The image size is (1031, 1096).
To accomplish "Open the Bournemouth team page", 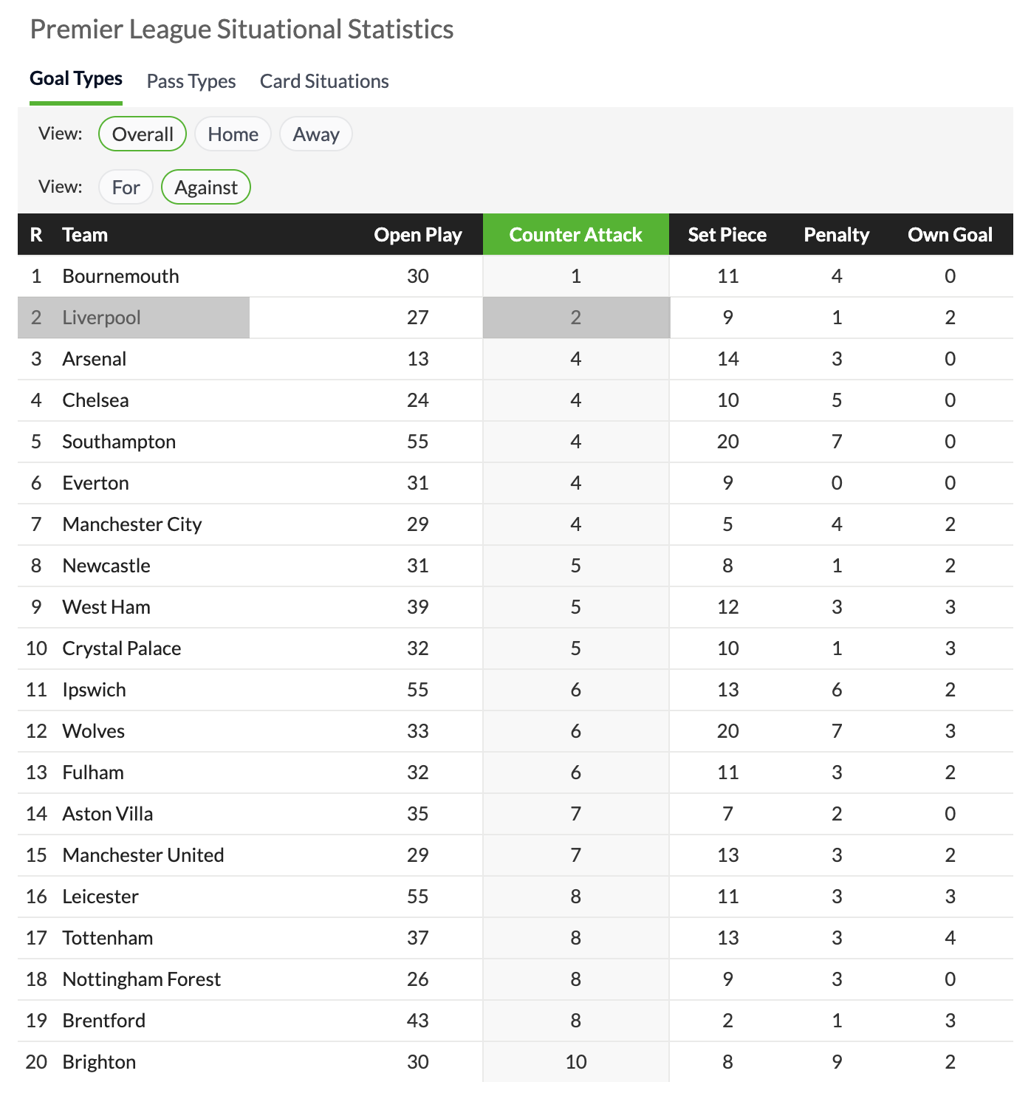I will coord(120,276).
